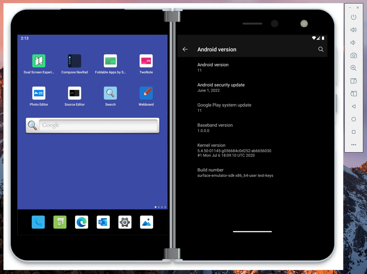
Task: Open emulator extended controls (three dots)
Action: [353, 145]
